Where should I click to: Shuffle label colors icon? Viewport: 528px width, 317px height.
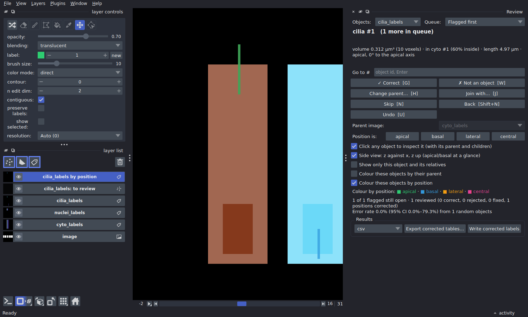click(12, 25)
